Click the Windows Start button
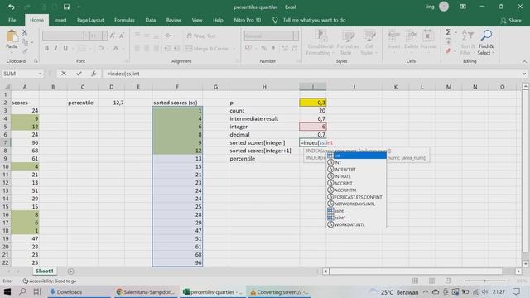This screenshot has height=298, width=530. click(7, 291)
